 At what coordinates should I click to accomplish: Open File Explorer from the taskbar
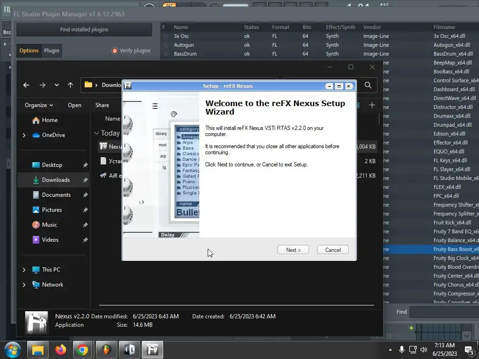coord(38,350)
